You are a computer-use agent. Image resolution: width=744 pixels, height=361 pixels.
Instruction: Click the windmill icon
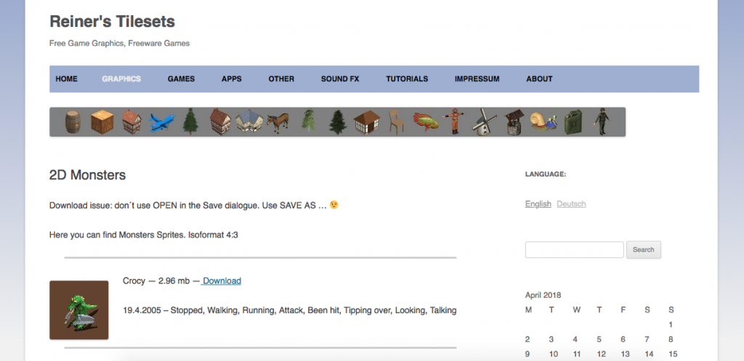coord(482,121)
